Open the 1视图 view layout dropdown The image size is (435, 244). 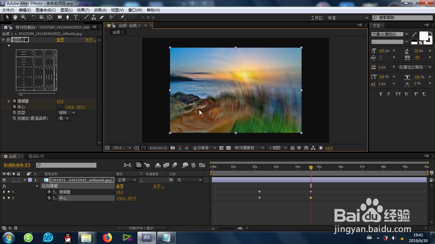278,148
